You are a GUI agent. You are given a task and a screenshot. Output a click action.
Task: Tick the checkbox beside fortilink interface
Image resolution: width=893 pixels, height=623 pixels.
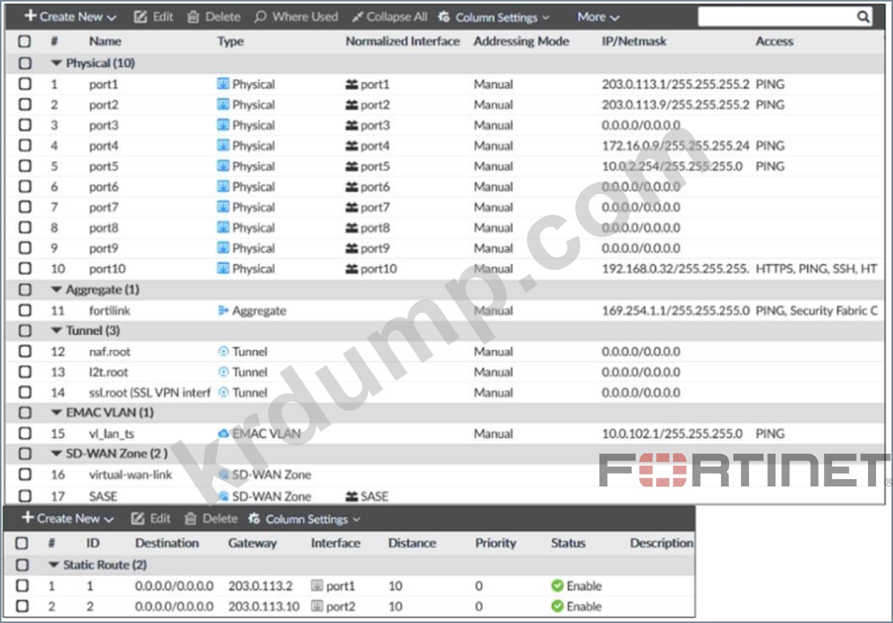coord(25,311)
